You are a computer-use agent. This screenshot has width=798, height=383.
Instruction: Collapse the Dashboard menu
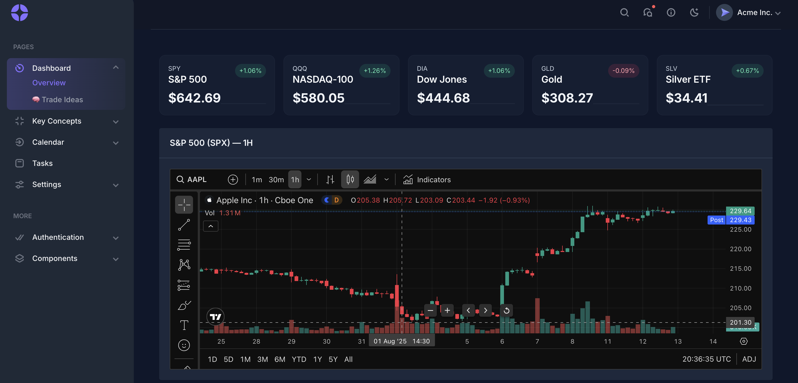click(x=116, y=67)
